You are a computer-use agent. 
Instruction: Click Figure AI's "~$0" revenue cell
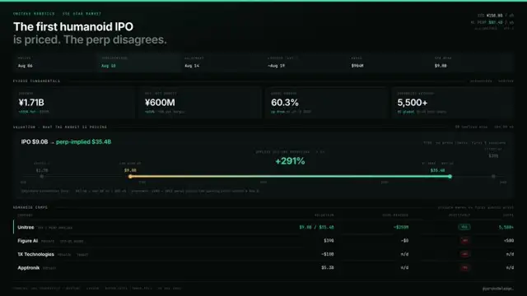click(x=404, y=241)
